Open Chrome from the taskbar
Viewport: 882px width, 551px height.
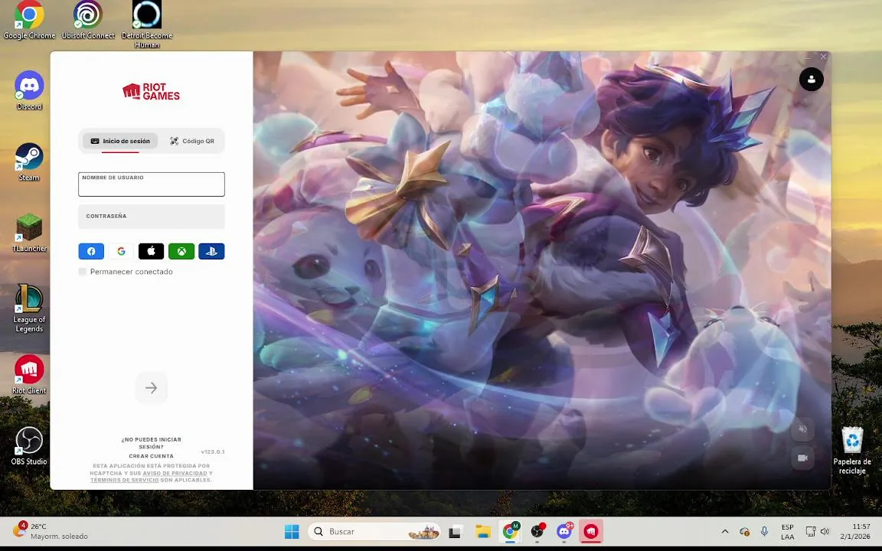[x=510, y=531]
